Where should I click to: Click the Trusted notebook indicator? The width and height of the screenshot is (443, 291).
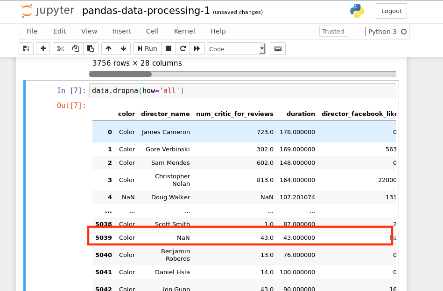pyautogui.click(x=333, y=31)
